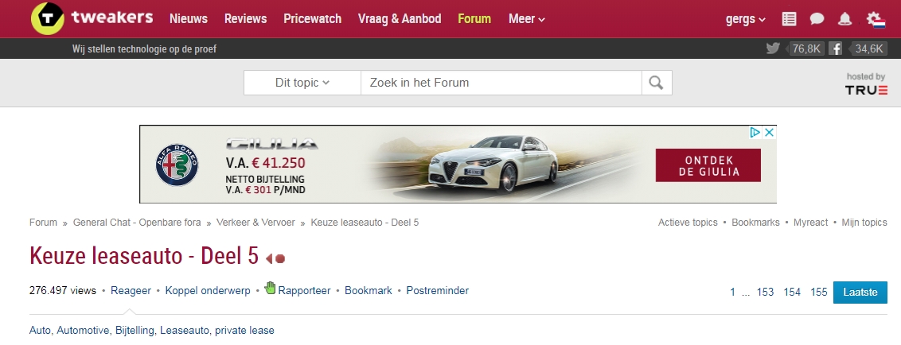Image resolution: width=901 pixels, height=345 pixels.
Task: Click the AdChoices triangle icon on banner
Action: tap(755, 133)
